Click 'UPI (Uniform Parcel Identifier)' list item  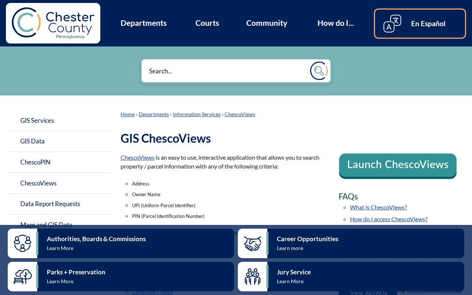(164, 205)
